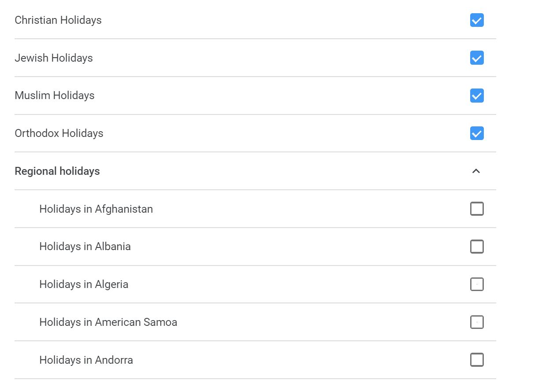Select the Jewish Holidays label text
535x380 pixels.
(54, 58)
